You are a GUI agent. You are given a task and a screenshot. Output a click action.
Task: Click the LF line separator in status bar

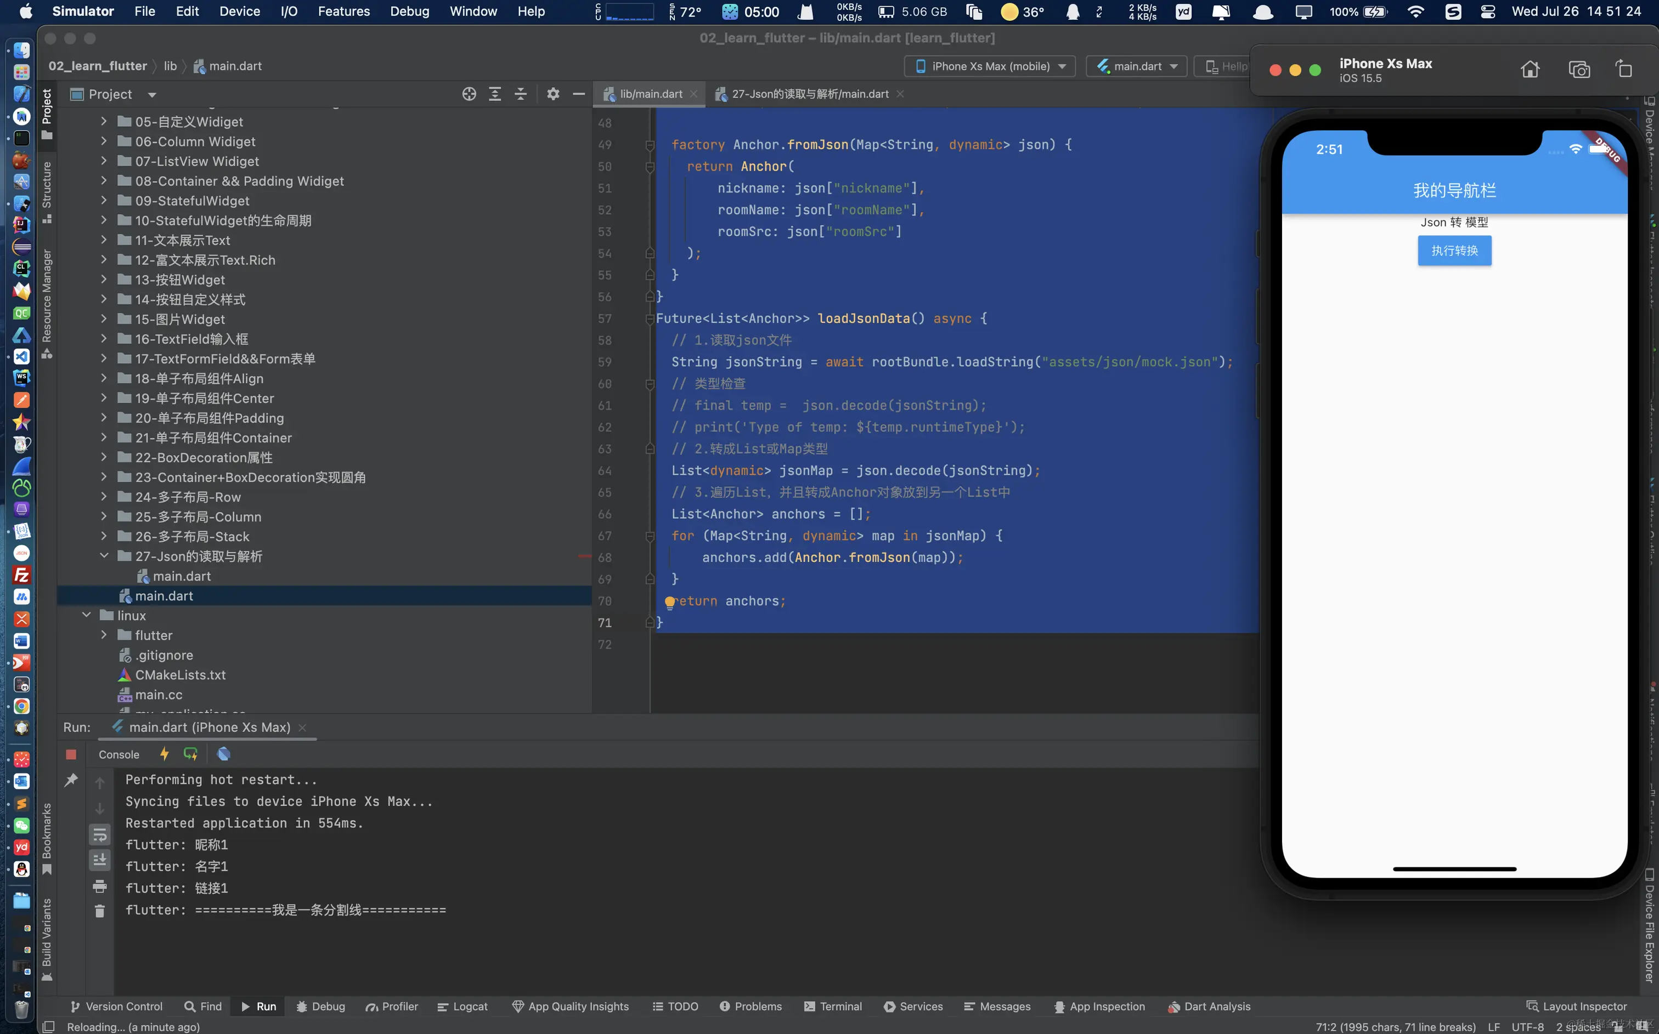pos(1493,1027)
